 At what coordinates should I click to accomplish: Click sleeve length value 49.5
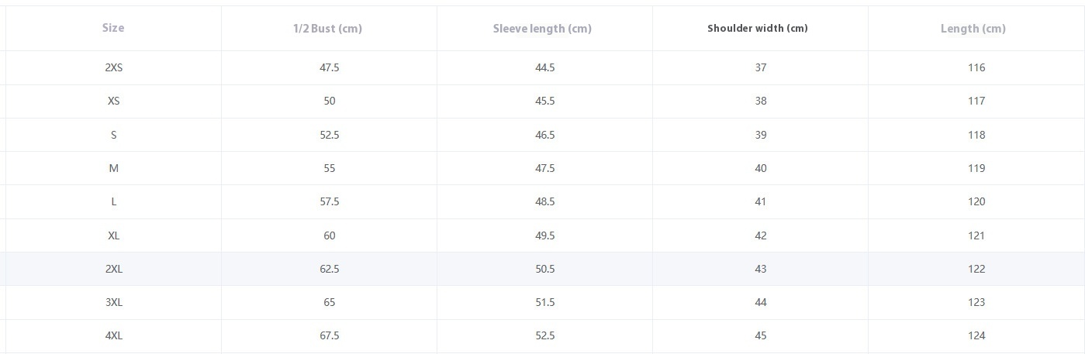click(545, 235)
